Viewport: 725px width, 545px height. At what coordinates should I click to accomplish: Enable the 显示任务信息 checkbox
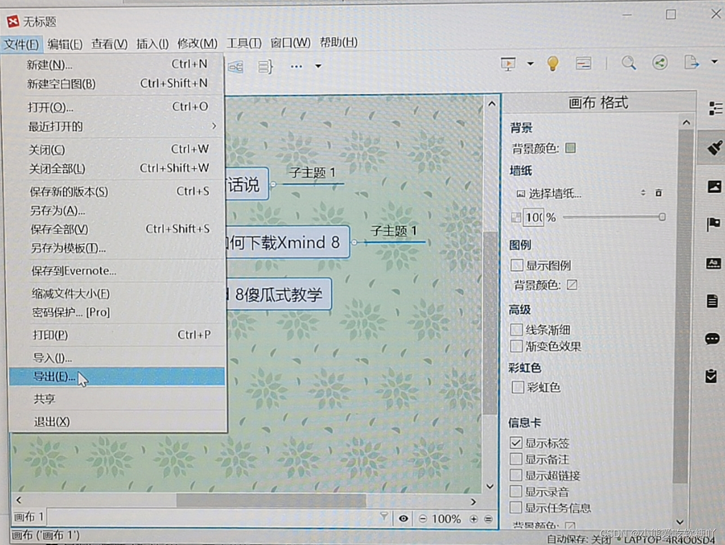[x=516, y=507]
